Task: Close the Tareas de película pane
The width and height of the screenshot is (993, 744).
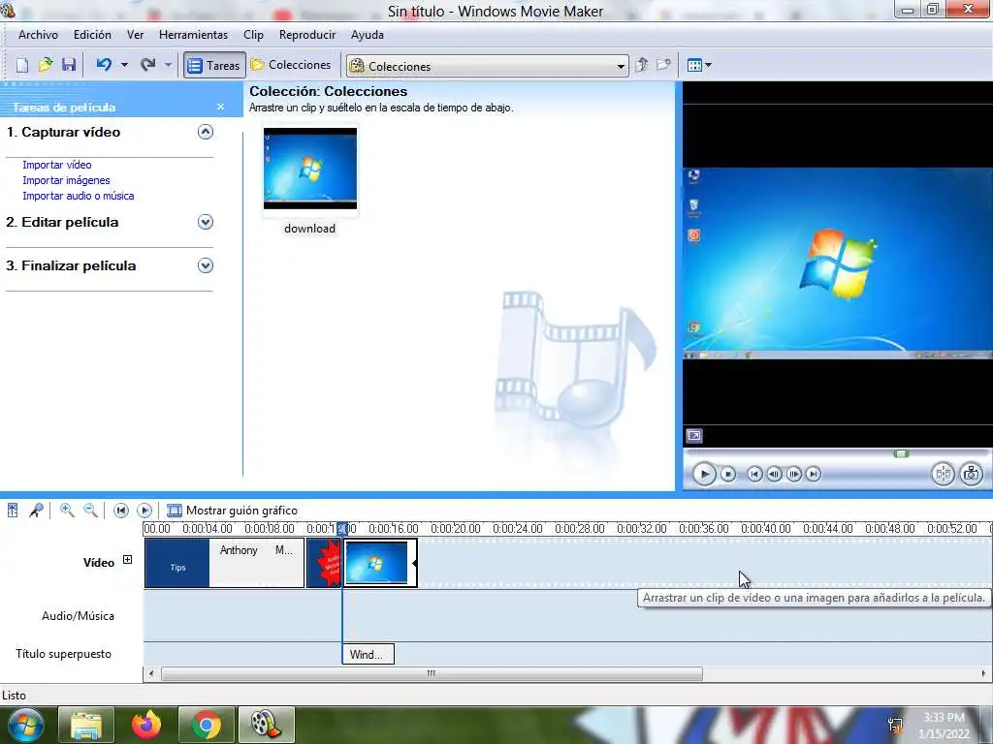Action: (220, 107)
